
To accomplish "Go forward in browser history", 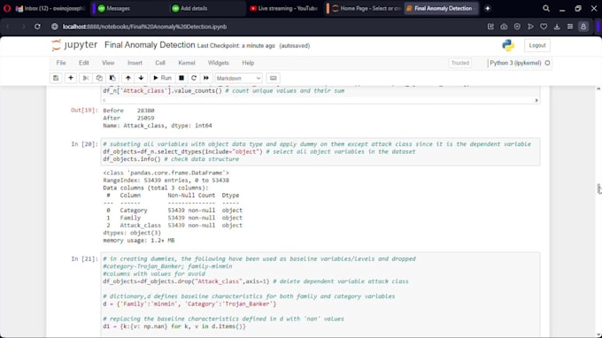I will pos(23,27).
